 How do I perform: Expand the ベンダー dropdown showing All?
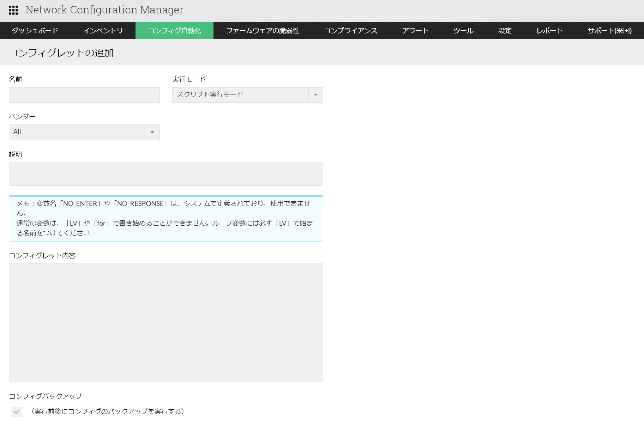[84, 132]
